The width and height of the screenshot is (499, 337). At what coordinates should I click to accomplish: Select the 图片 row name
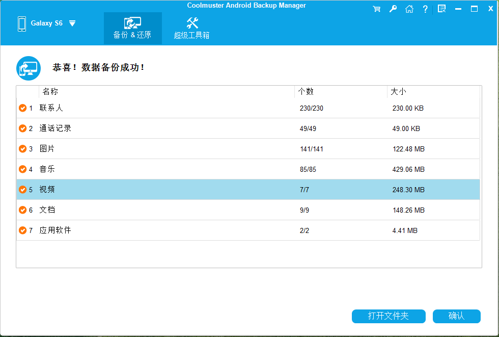click(x=47, y=149)
